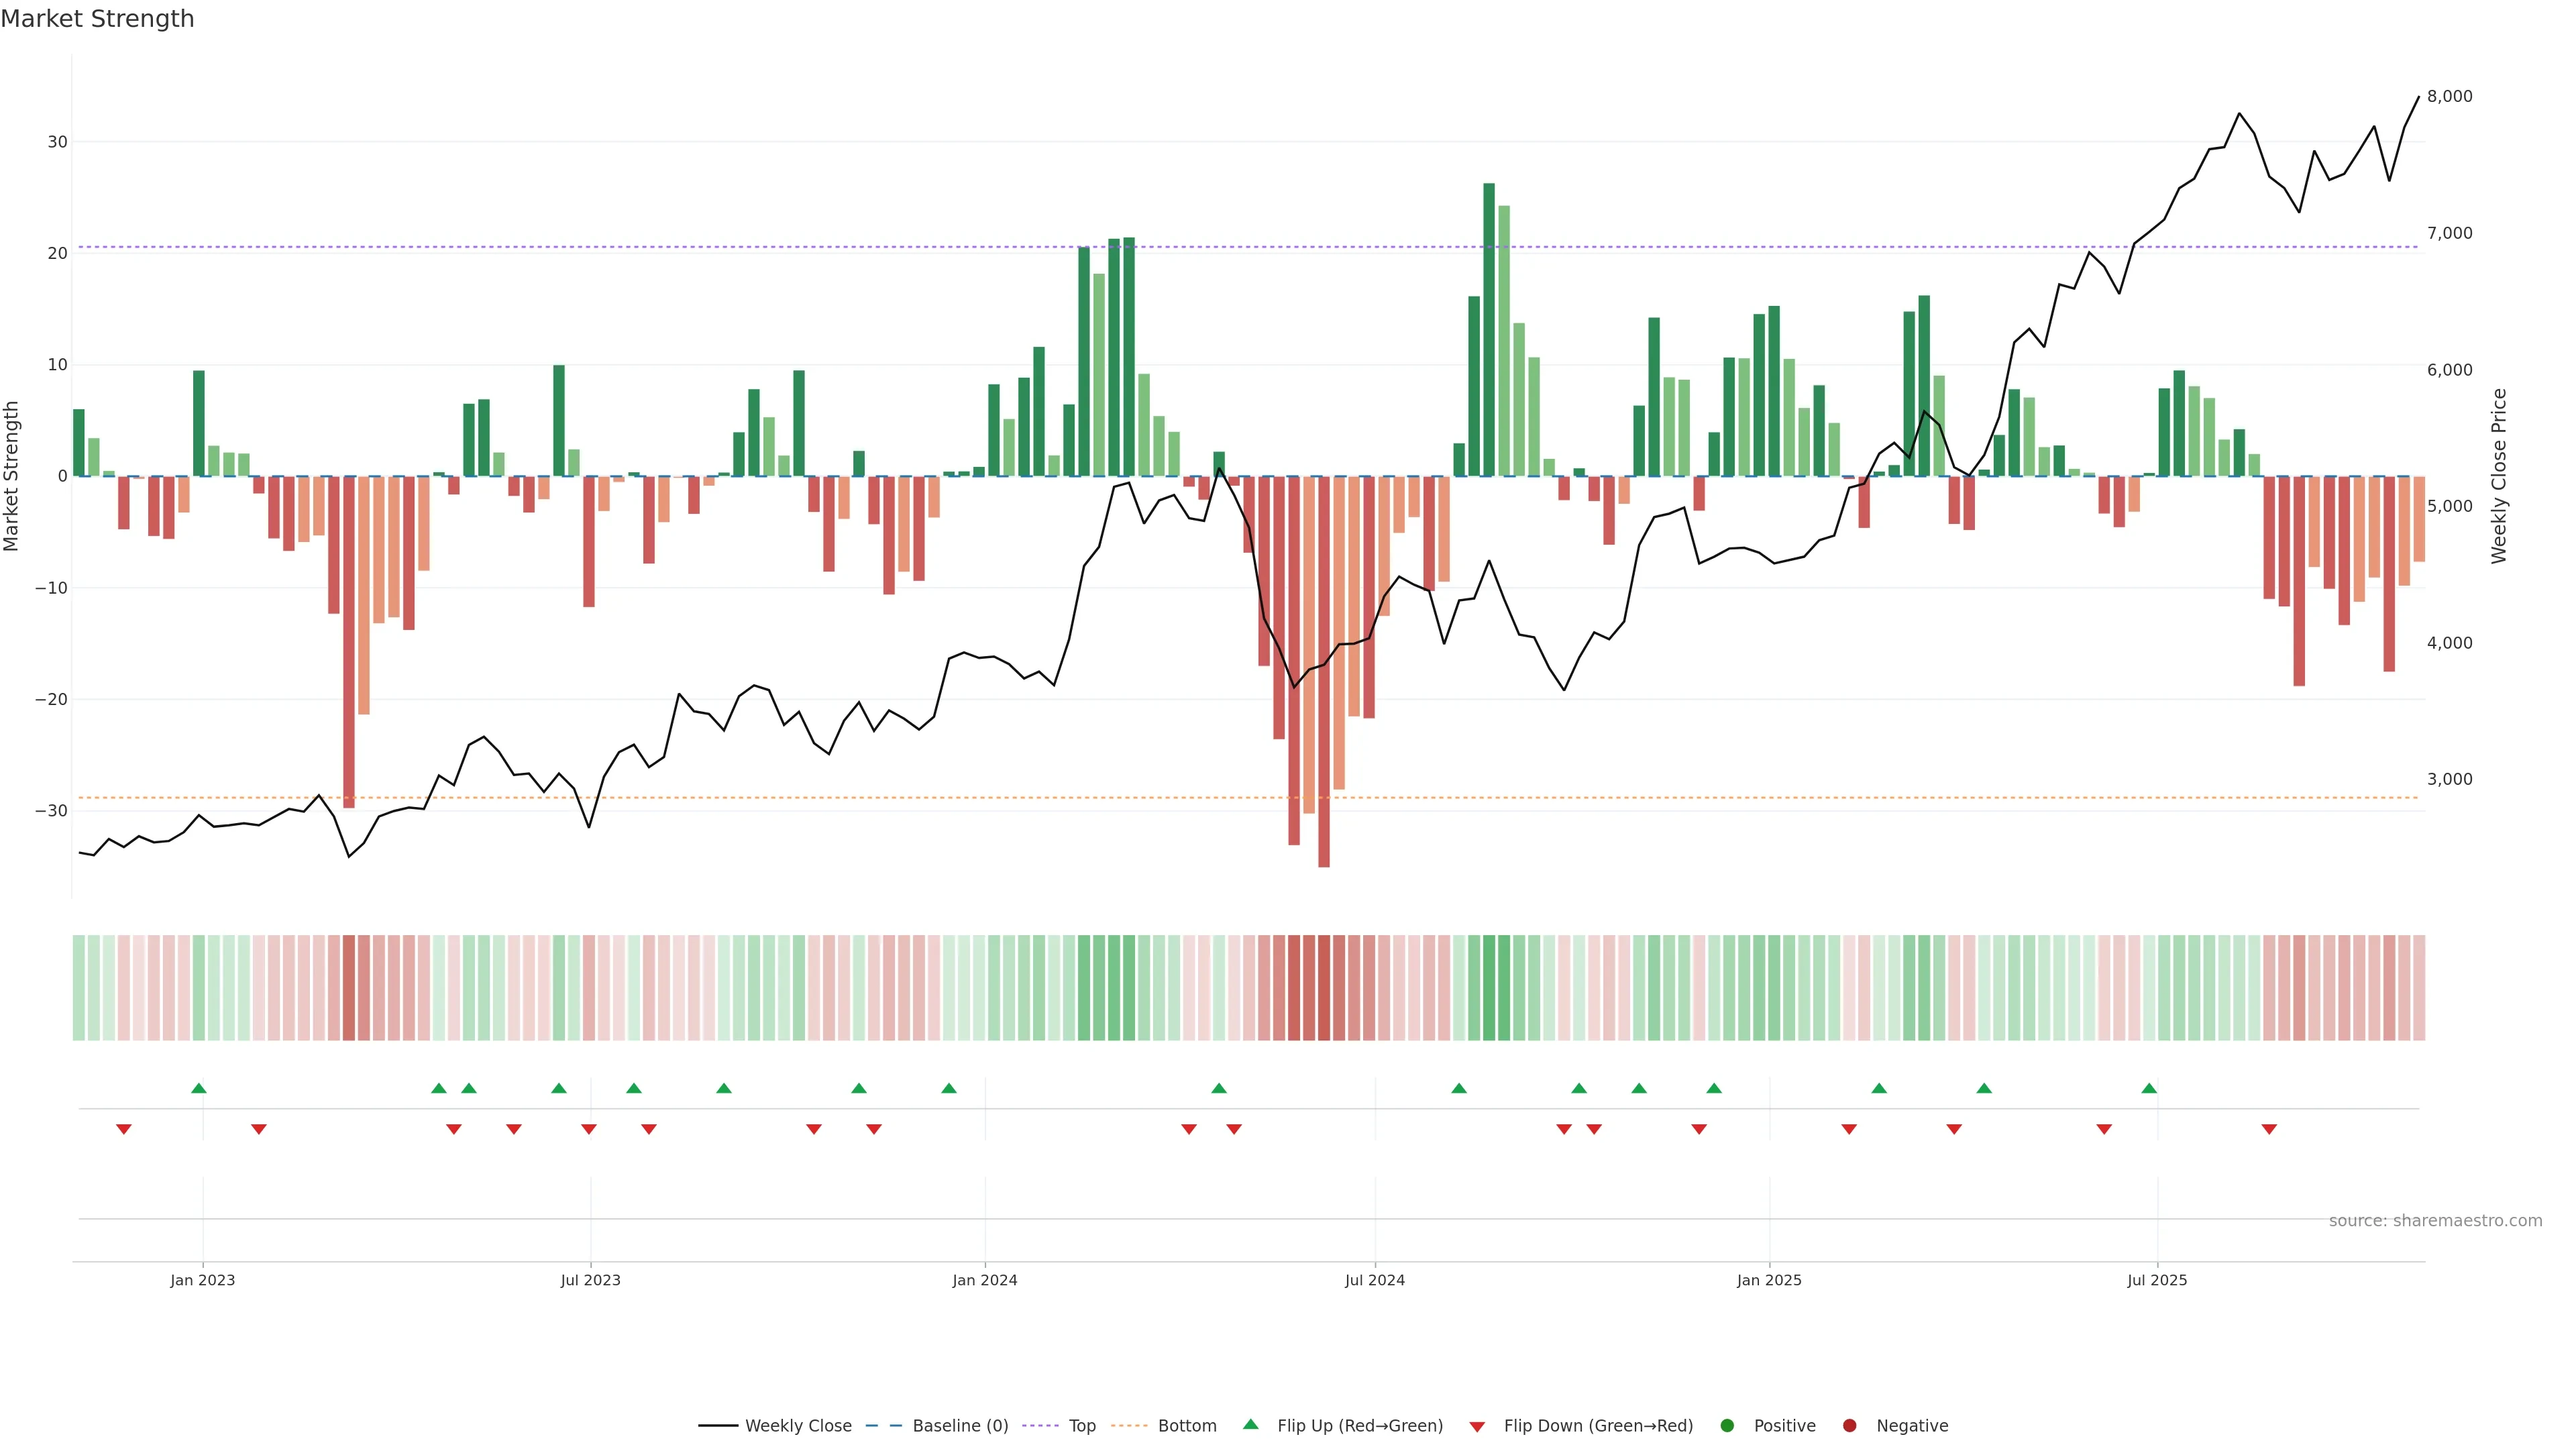Select the Jul 2025 x-axis label

2157,1280
